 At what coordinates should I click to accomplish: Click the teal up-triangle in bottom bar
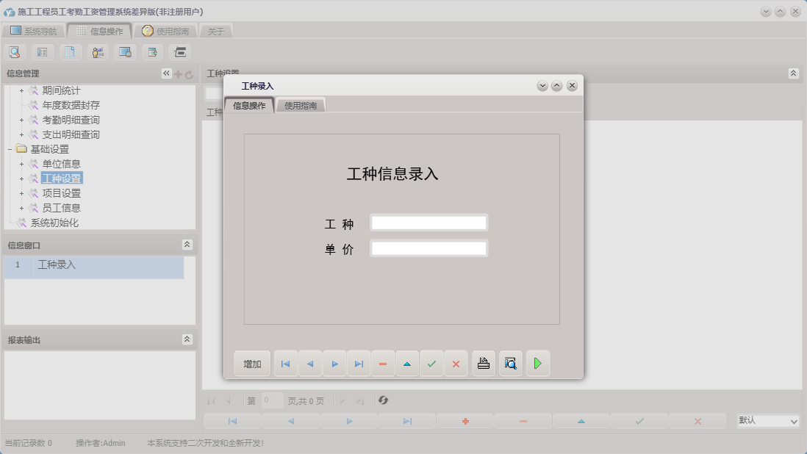tap(581, 421)
